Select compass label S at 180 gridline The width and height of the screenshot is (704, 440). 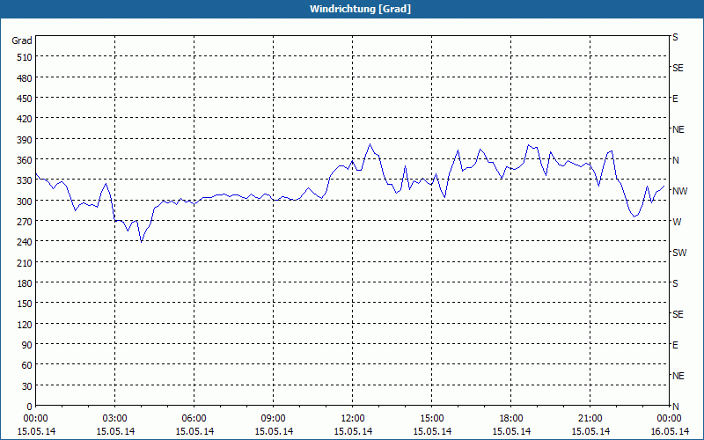click(675, 283)
